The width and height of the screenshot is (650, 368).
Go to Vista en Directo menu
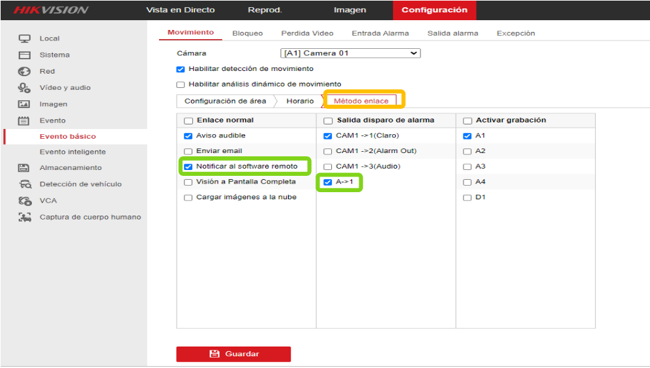(181, 10)
